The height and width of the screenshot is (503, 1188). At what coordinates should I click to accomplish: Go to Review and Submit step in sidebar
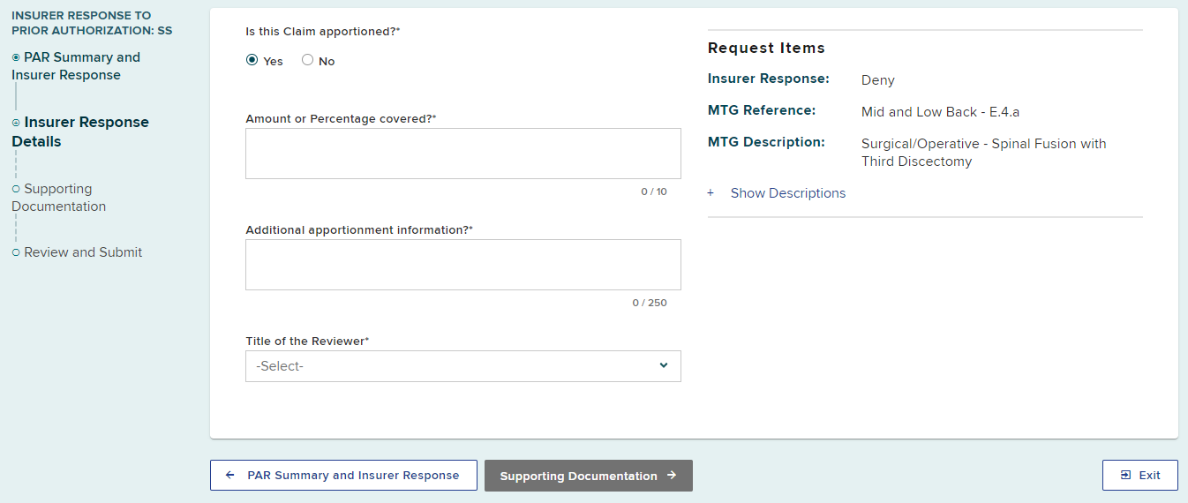pos(83,252)
